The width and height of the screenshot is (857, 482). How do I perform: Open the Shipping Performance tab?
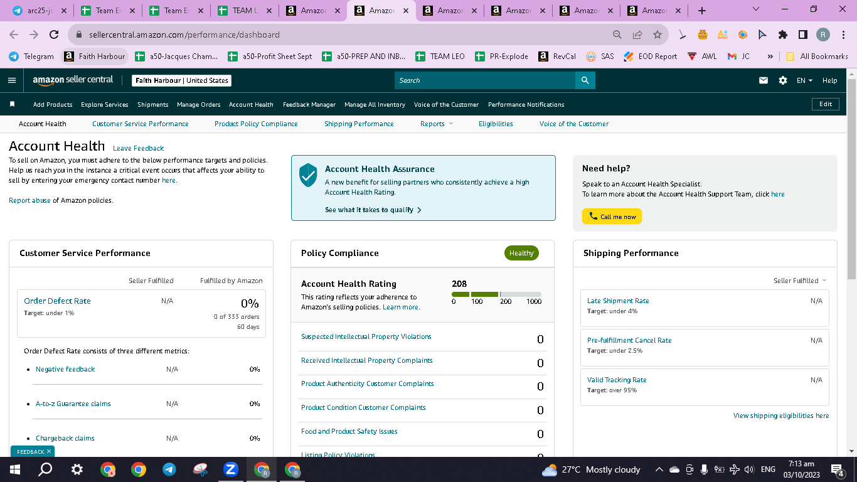(359, 124)
